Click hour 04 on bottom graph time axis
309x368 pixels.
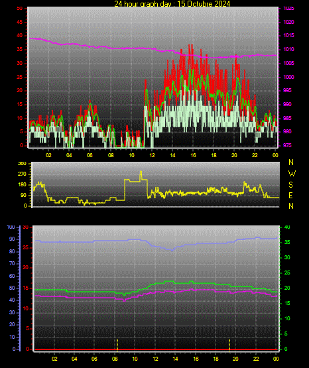click(x=74, y=359)
